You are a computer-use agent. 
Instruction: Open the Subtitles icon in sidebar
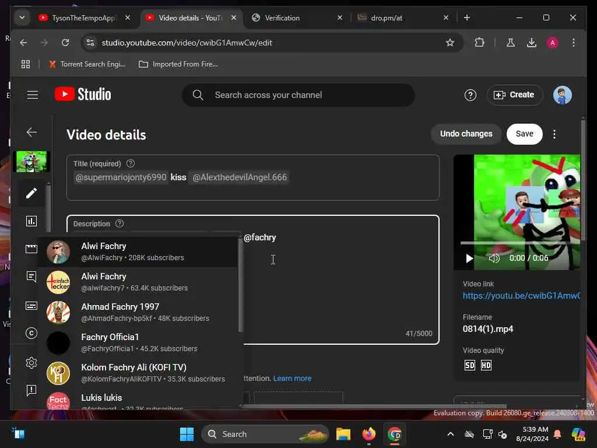[x=31, y=306]
